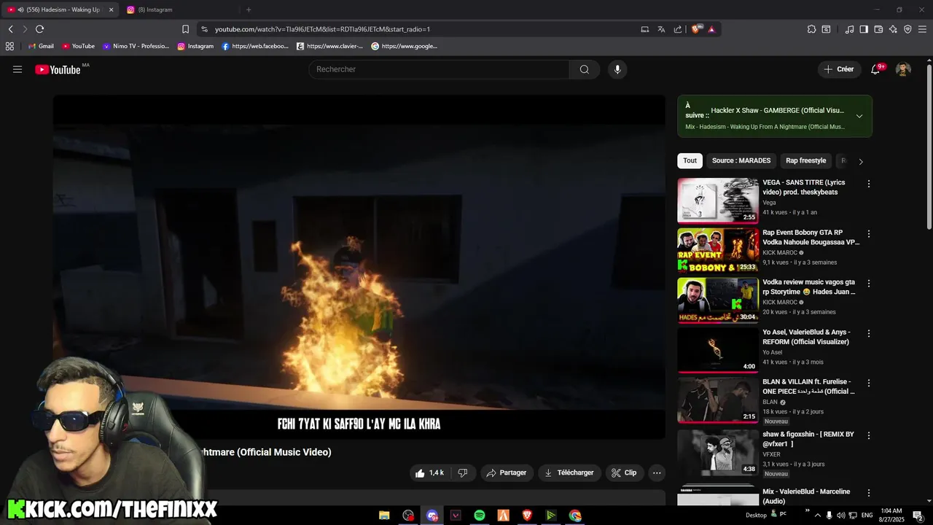
Task: Open Leo AI sparkle icon
Action: (893, 29)
